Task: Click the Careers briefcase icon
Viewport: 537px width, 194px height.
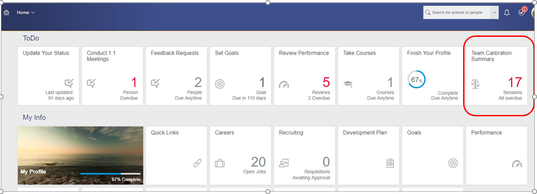Action: point(219,163)
